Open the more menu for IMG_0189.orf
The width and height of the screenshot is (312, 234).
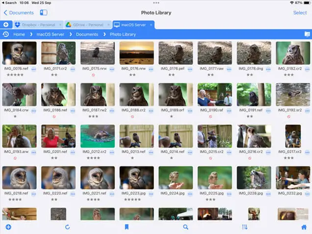[190, 111]
